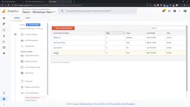Click New Custom Dimension button

(x=63, y=28)
